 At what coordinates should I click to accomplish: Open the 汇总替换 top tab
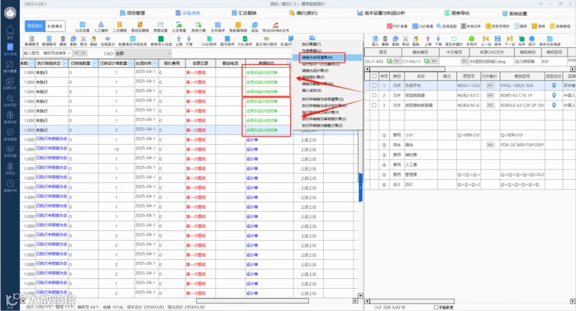point(244,13)
